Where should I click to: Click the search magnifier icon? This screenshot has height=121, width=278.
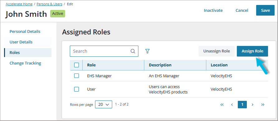pos(133,51)
